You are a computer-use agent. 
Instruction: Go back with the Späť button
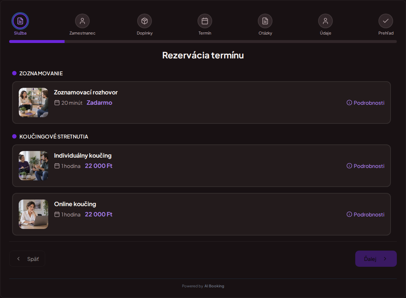point(27,259)
